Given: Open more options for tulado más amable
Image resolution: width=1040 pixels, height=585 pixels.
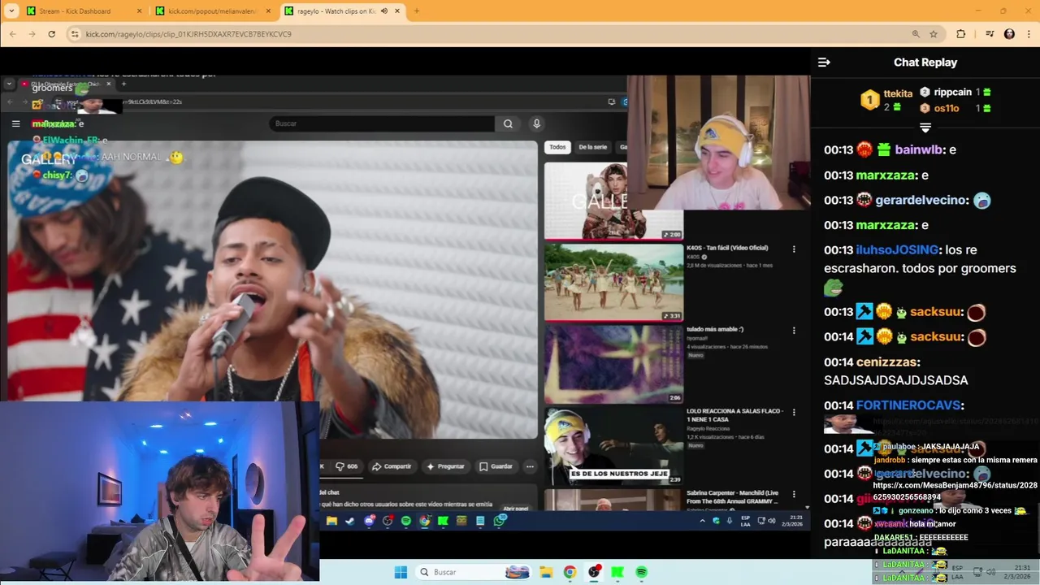Looking at the screenshot, I should (x=794, y=331).
